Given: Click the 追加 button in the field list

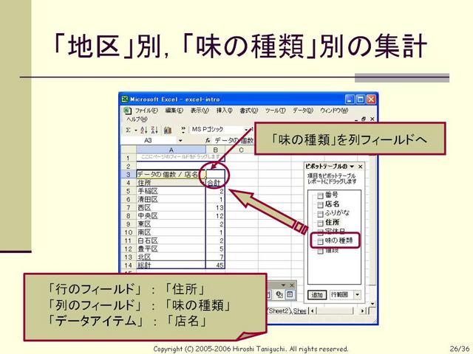Looking at the screenshot, I should (317, 295).
